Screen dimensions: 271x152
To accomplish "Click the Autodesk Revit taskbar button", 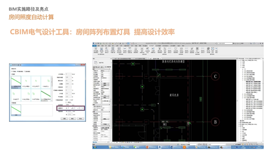I will pyautogui.click(x=164, y=147).
